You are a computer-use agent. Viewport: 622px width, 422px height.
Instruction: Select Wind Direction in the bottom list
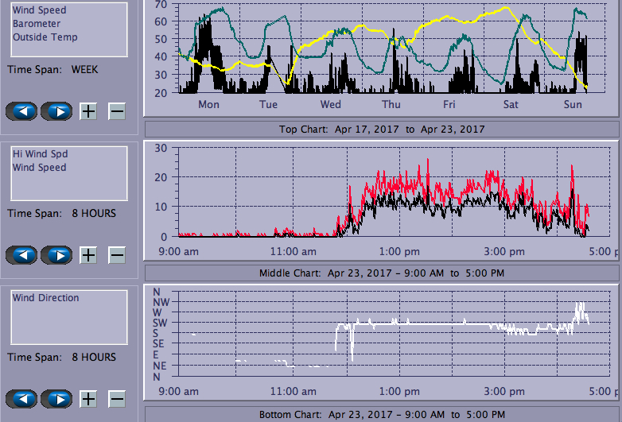coord(45,298)
